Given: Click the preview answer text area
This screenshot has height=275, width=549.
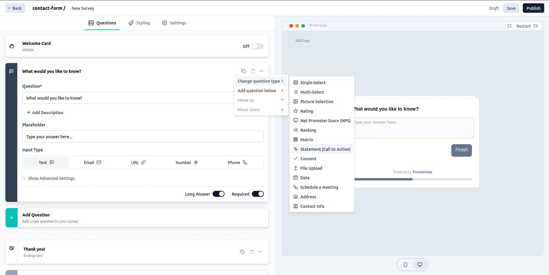Looking at the screenshot, I should click(414, 128).
